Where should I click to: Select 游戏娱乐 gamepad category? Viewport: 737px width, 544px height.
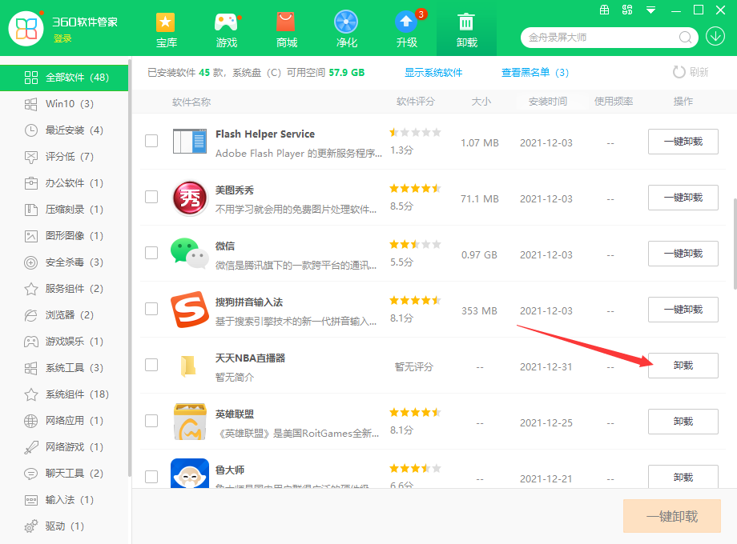[64, 342]
